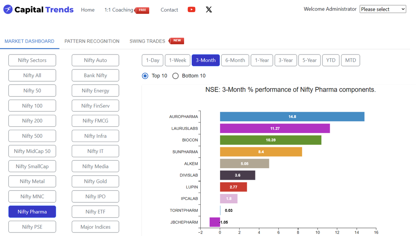
Task: Click the X (Twitter) icon
Action: [x=209, y=10]
